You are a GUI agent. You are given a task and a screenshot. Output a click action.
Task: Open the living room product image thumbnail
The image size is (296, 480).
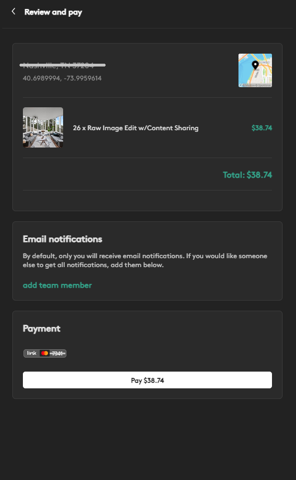click(43, 127)
